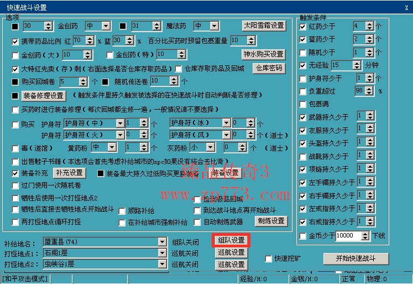Toggle the 金币少于 checkbox

302,236
